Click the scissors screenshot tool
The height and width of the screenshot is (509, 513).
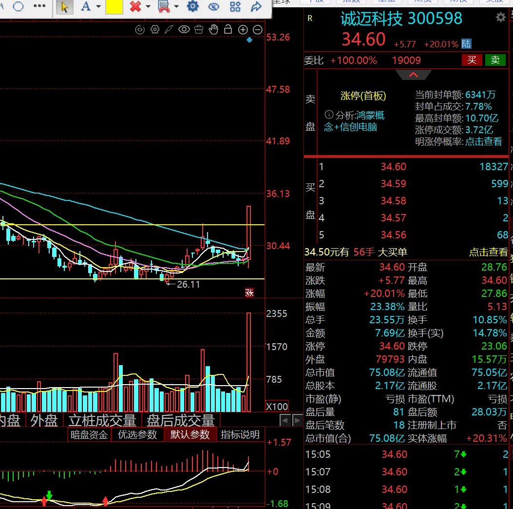[x=164, y=6]
